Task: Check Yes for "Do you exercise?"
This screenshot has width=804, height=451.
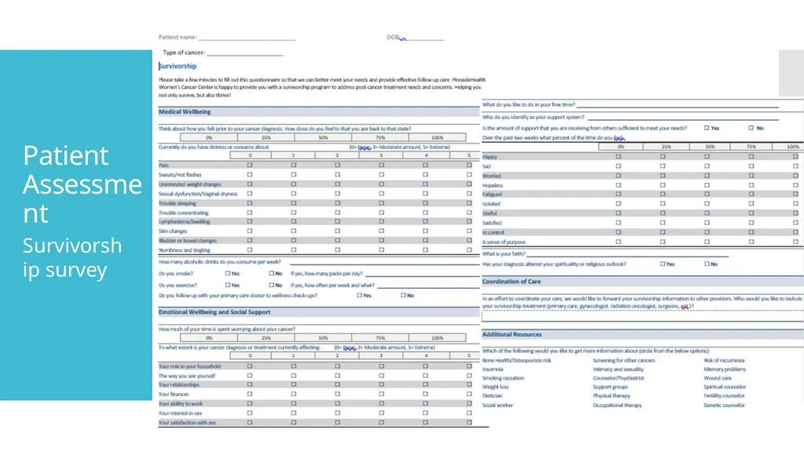Action: pos(228,285)
